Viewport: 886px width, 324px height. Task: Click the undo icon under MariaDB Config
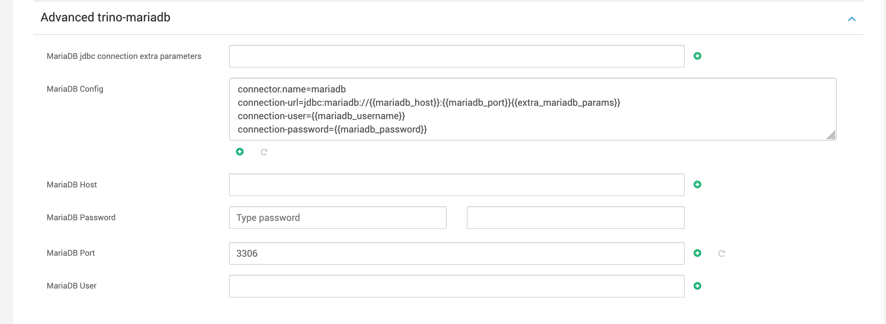(264, 152)
